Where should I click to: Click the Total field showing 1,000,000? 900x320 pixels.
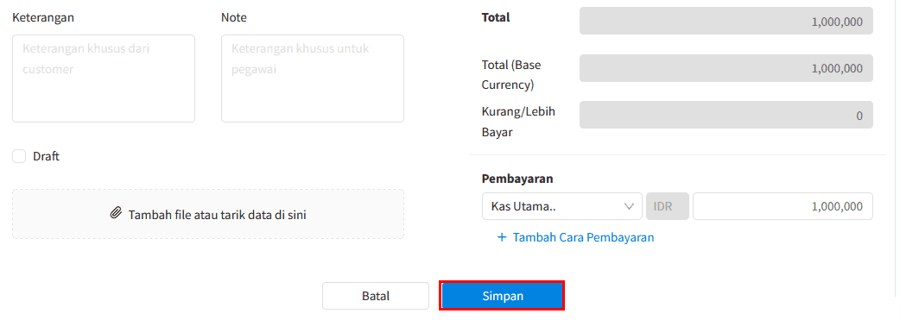pos(726,22)
